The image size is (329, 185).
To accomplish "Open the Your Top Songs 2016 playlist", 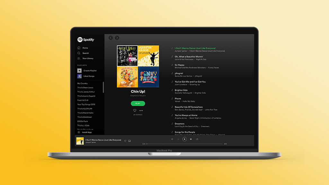I will 86,104.
